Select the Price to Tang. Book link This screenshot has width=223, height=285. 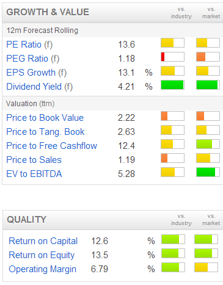[x=45, y=132]
